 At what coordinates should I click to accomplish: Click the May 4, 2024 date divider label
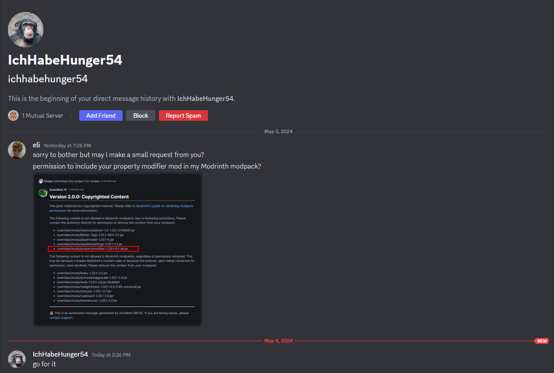point(278,341)
